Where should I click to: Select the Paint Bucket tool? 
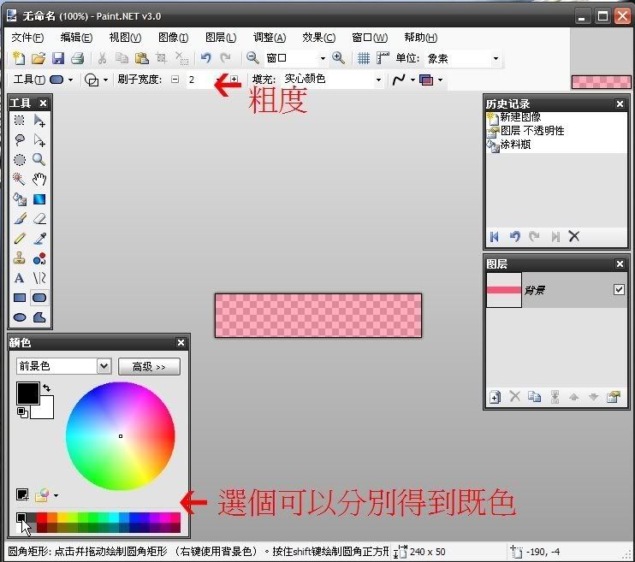20,198
